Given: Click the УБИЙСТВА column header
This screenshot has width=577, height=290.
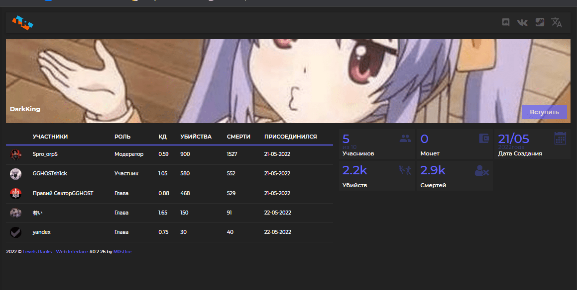Looking at the screenshot, I should (196, 137).
